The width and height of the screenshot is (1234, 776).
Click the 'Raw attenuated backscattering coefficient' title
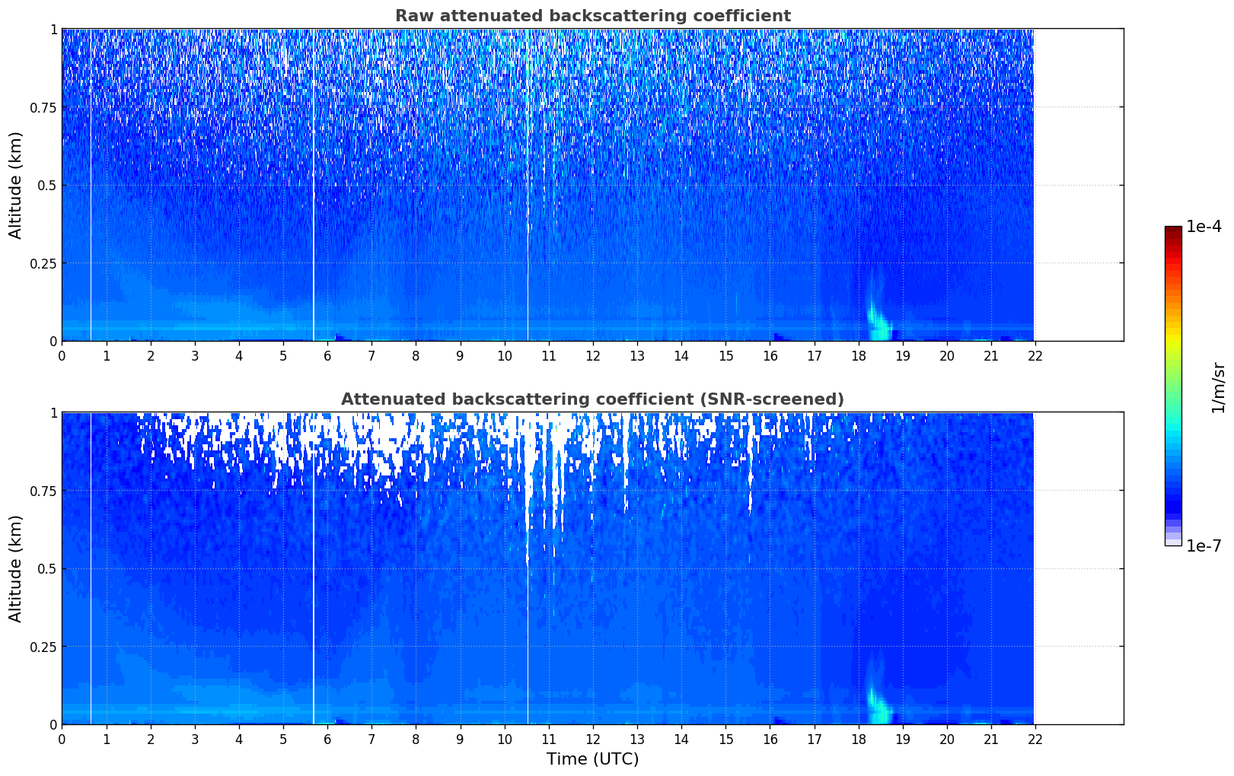point(592,16)
